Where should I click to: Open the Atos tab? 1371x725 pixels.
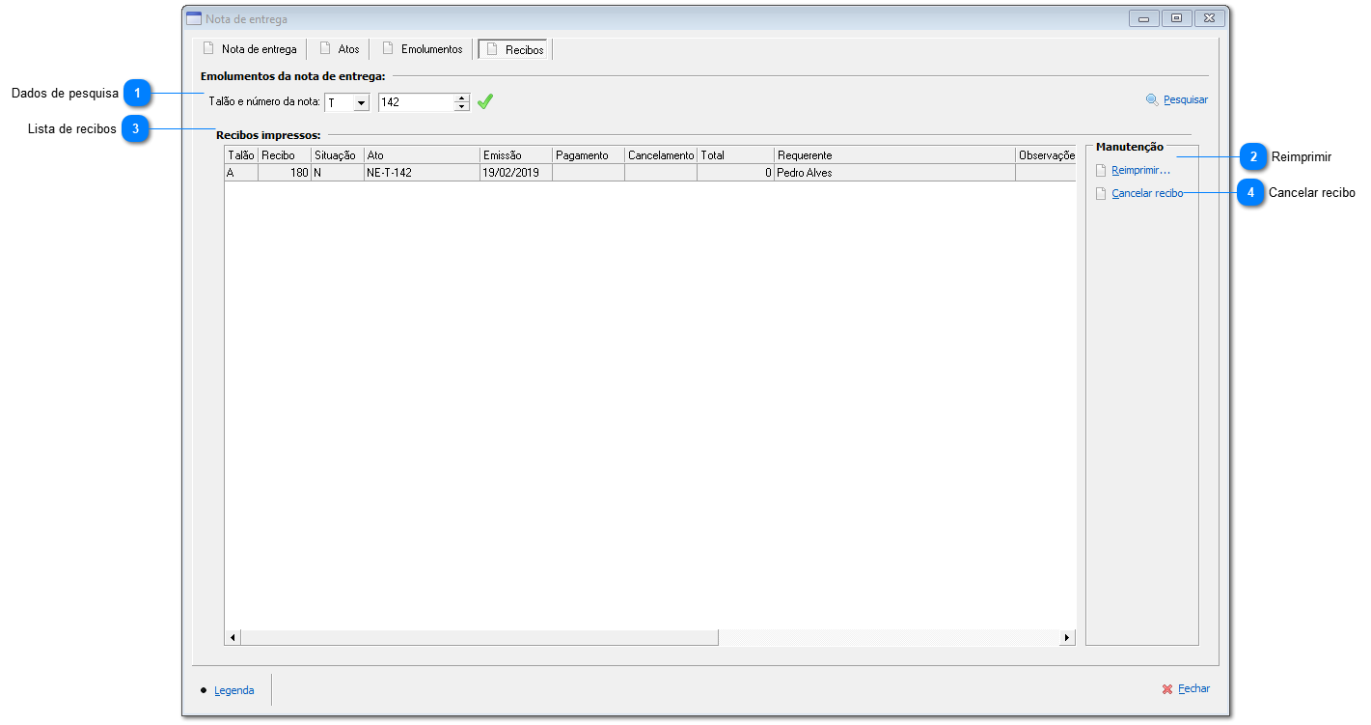click(340, 49)
